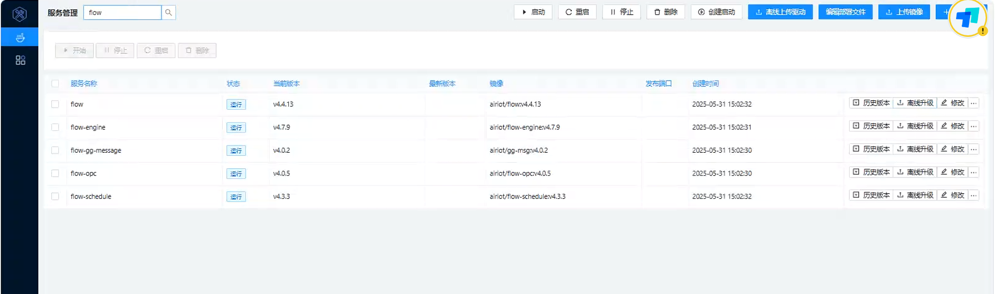Click the 上传镜像 upload image button
The width and height of the screenshot is (995, 294).
(904, 12)
